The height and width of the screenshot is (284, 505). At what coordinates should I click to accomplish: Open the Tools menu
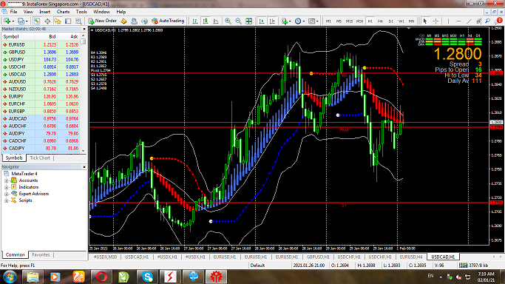(x=81, y=12)
